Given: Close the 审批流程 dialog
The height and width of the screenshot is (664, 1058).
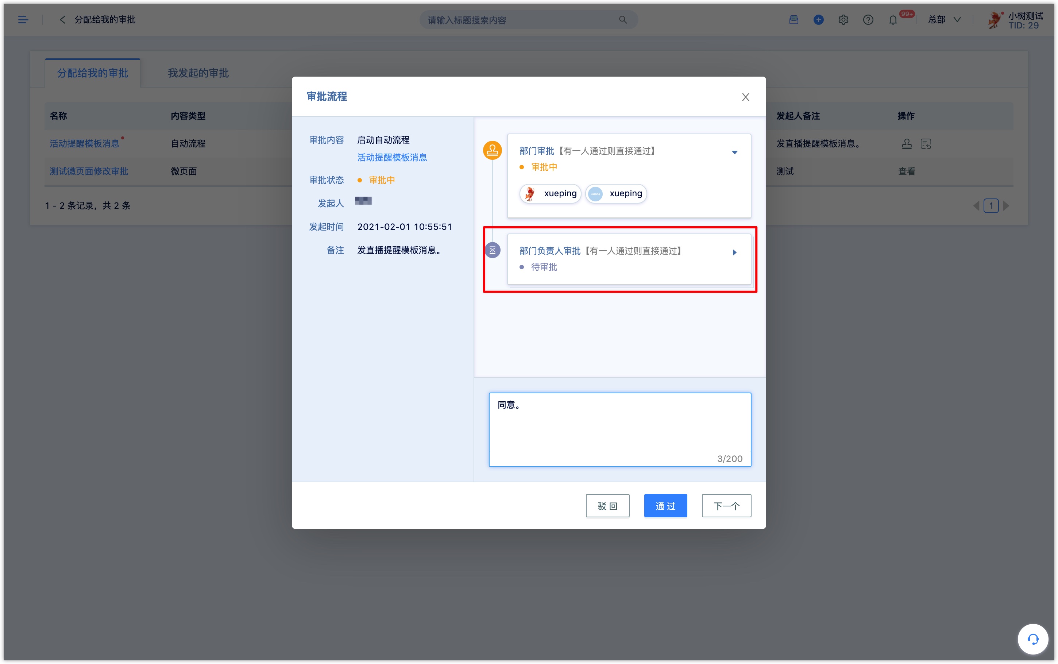Looking at the screenshot, I should click(745, 97).
